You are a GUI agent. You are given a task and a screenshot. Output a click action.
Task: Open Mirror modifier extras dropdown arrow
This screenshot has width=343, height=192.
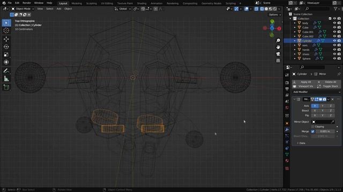[x=329, y=99]
